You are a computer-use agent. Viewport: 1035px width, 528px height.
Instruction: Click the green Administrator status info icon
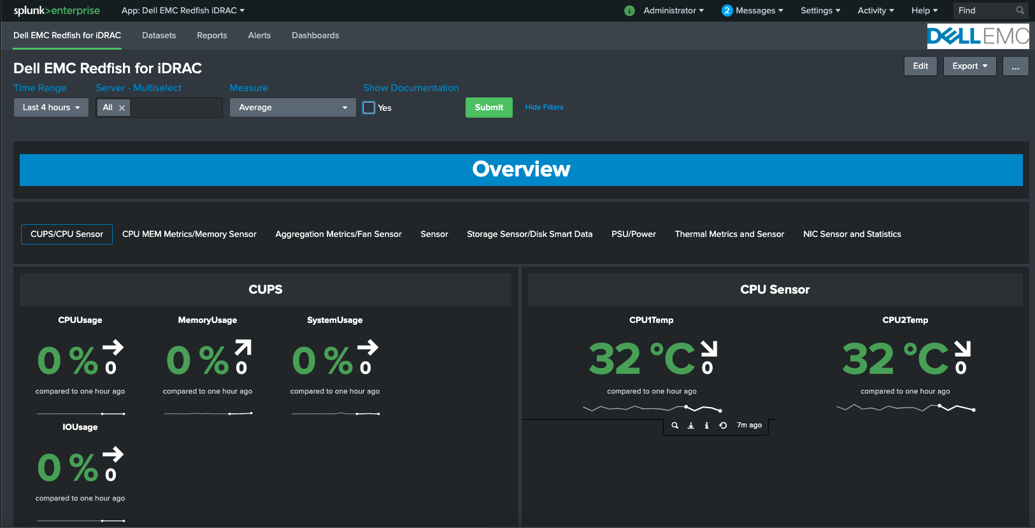click(629, 11)
